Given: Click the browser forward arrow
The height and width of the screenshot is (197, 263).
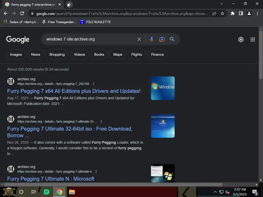Looking at the screenshot, I should point(14,13).
